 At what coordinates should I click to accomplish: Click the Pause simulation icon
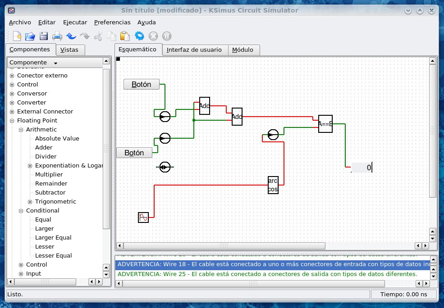tap(167, 36)
